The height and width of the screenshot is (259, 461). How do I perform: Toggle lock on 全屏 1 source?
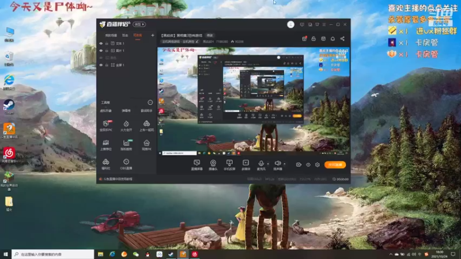pyautogui.click(x=107, y=65)
